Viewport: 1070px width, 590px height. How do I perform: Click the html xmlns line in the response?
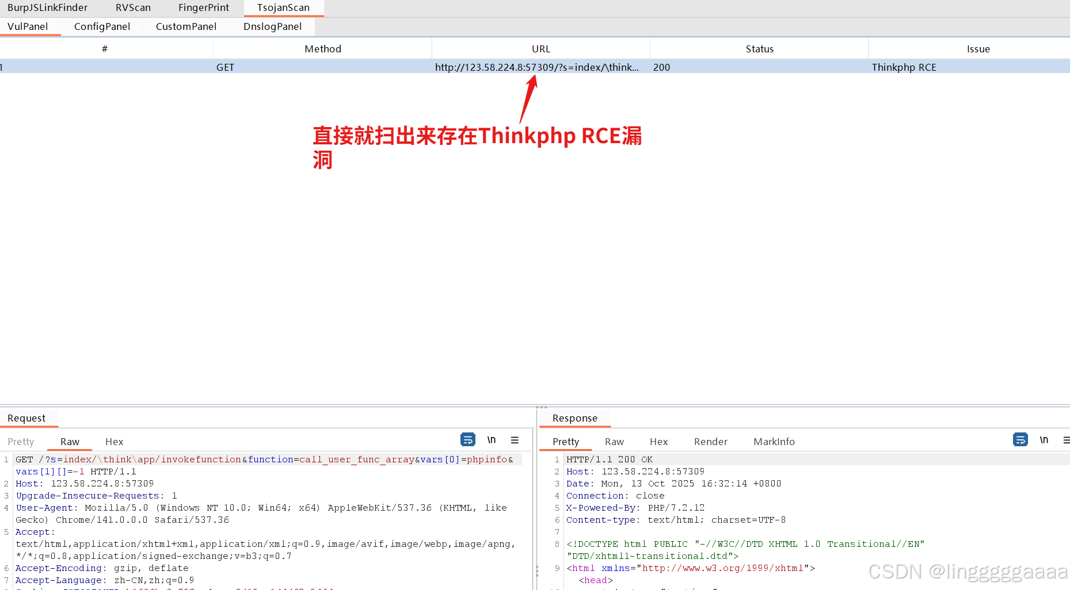pos(691,568)
